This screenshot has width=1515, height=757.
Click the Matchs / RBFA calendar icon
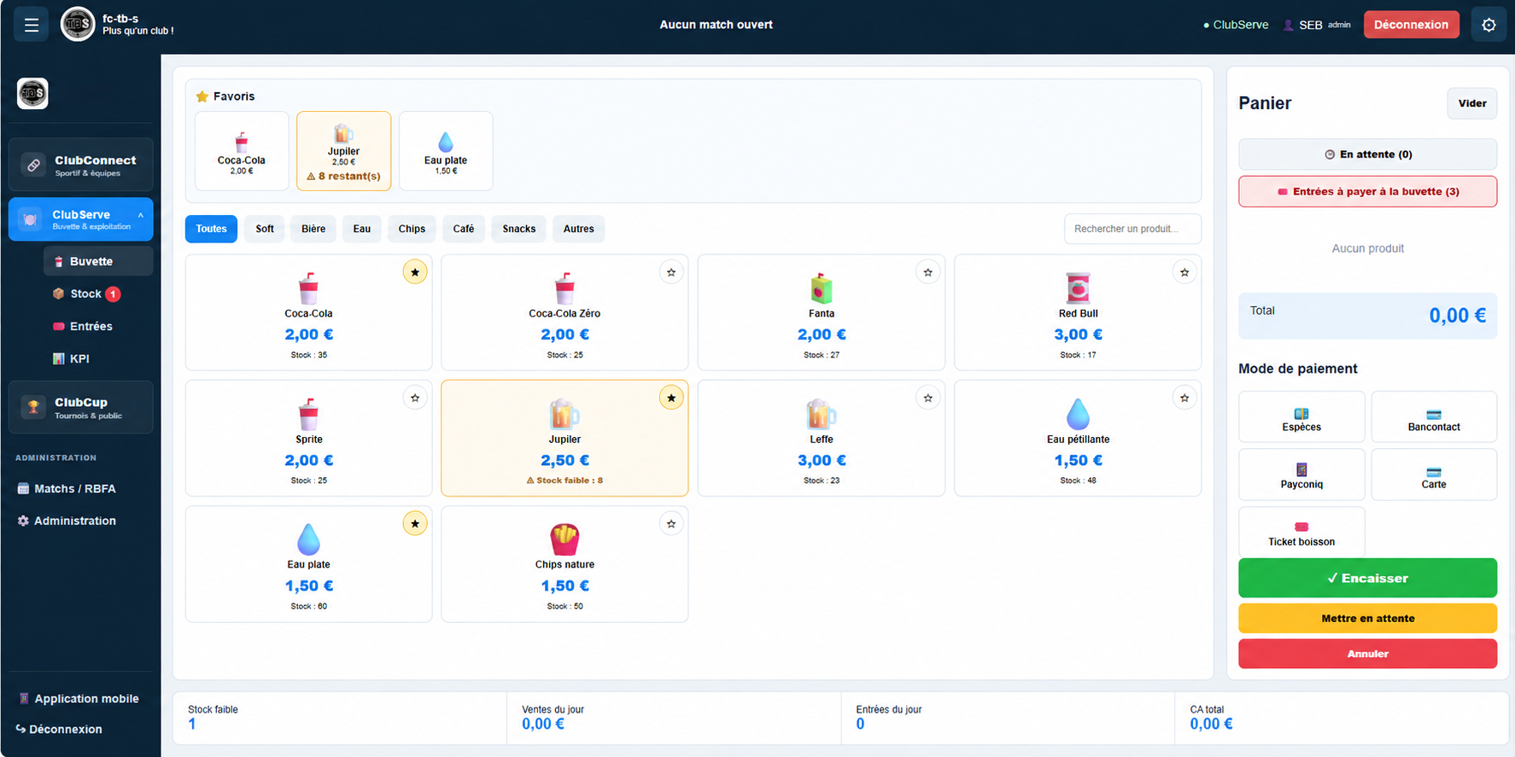(x=23, y=488)
